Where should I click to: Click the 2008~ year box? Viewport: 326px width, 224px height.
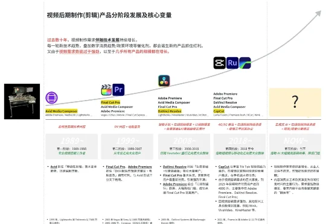(x=184, y=146)
